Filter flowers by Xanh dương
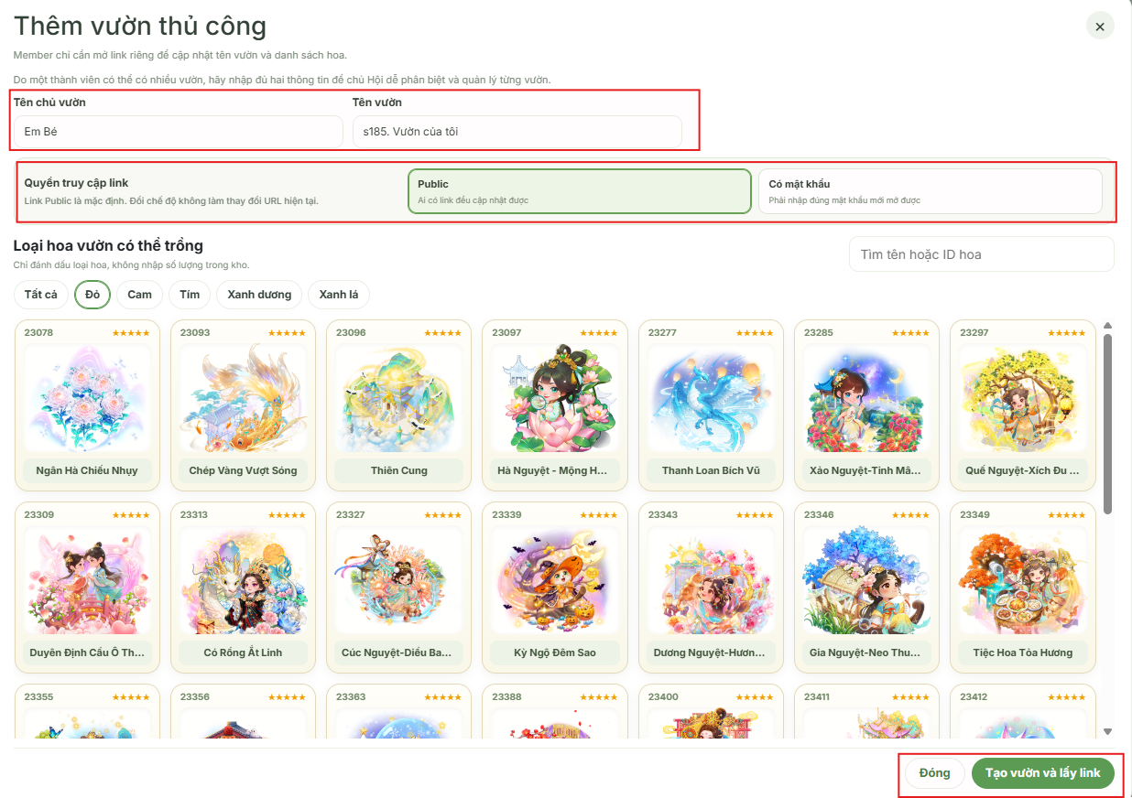Screen dimensions: 1132x798 (259, 295)
